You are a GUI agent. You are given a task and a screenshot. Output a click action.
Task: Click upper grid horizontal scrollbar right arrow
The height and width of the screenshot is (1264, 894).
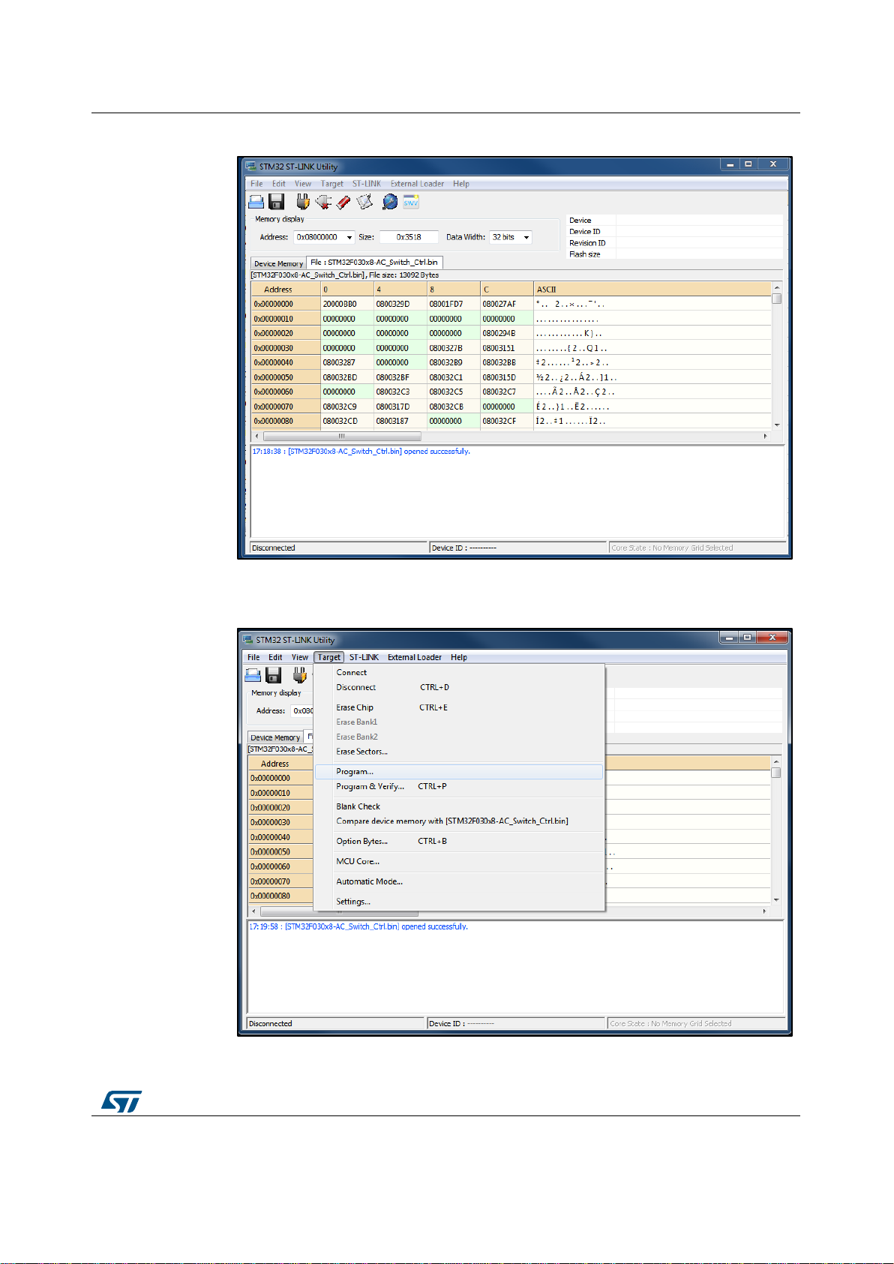[766, 436]
